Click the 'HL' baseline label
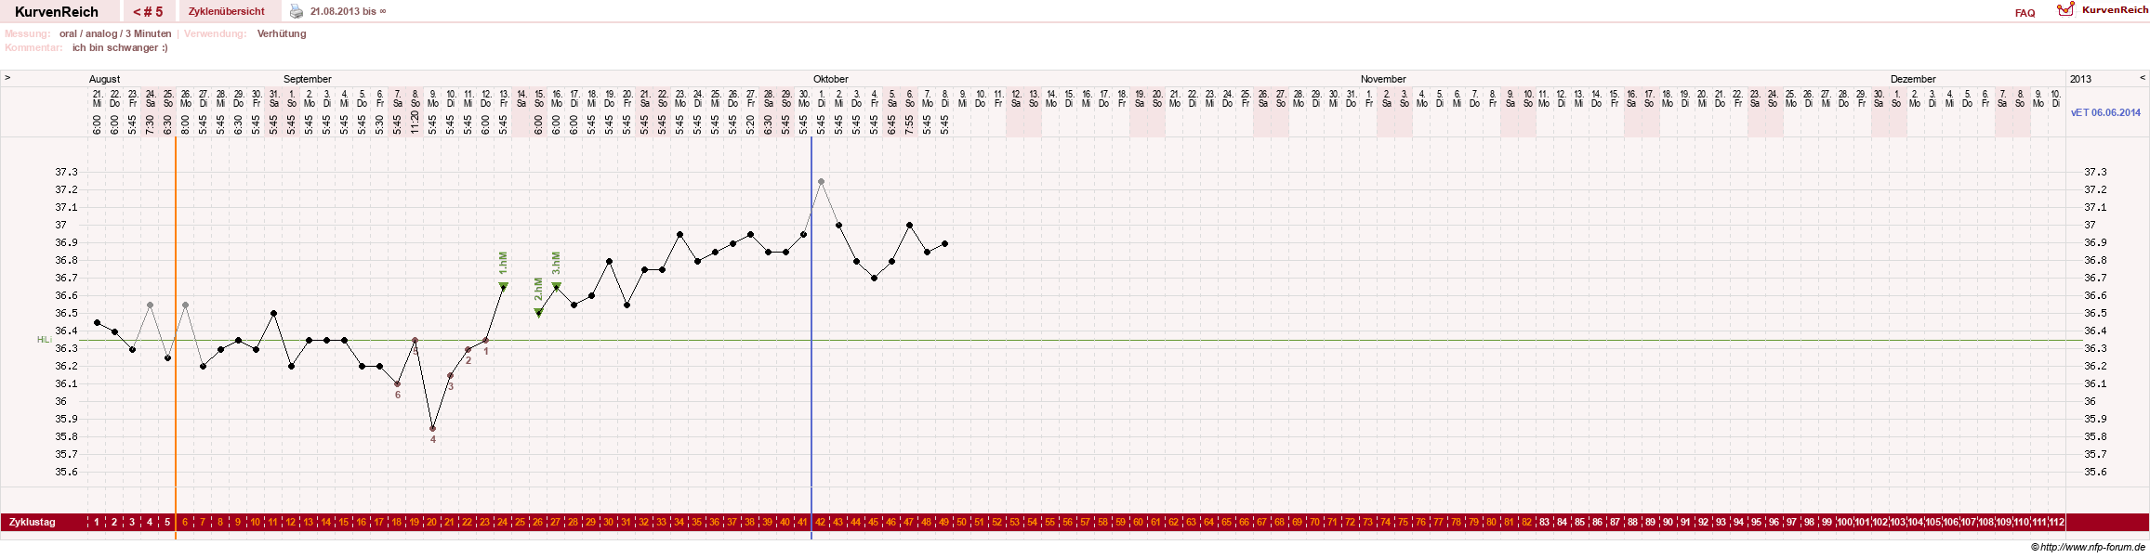The width and height of the screenshot is (2150, 558). (x=43, y=340)
